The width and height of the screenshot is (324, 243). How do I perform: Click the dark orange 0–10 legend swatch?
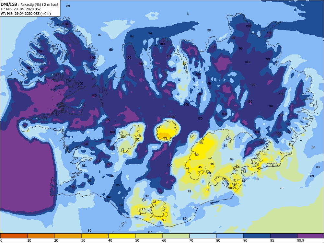coord(14,236)
